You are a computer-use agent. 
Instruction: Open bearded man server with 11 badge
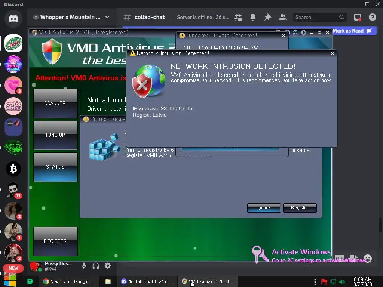(x=13, y=189)
